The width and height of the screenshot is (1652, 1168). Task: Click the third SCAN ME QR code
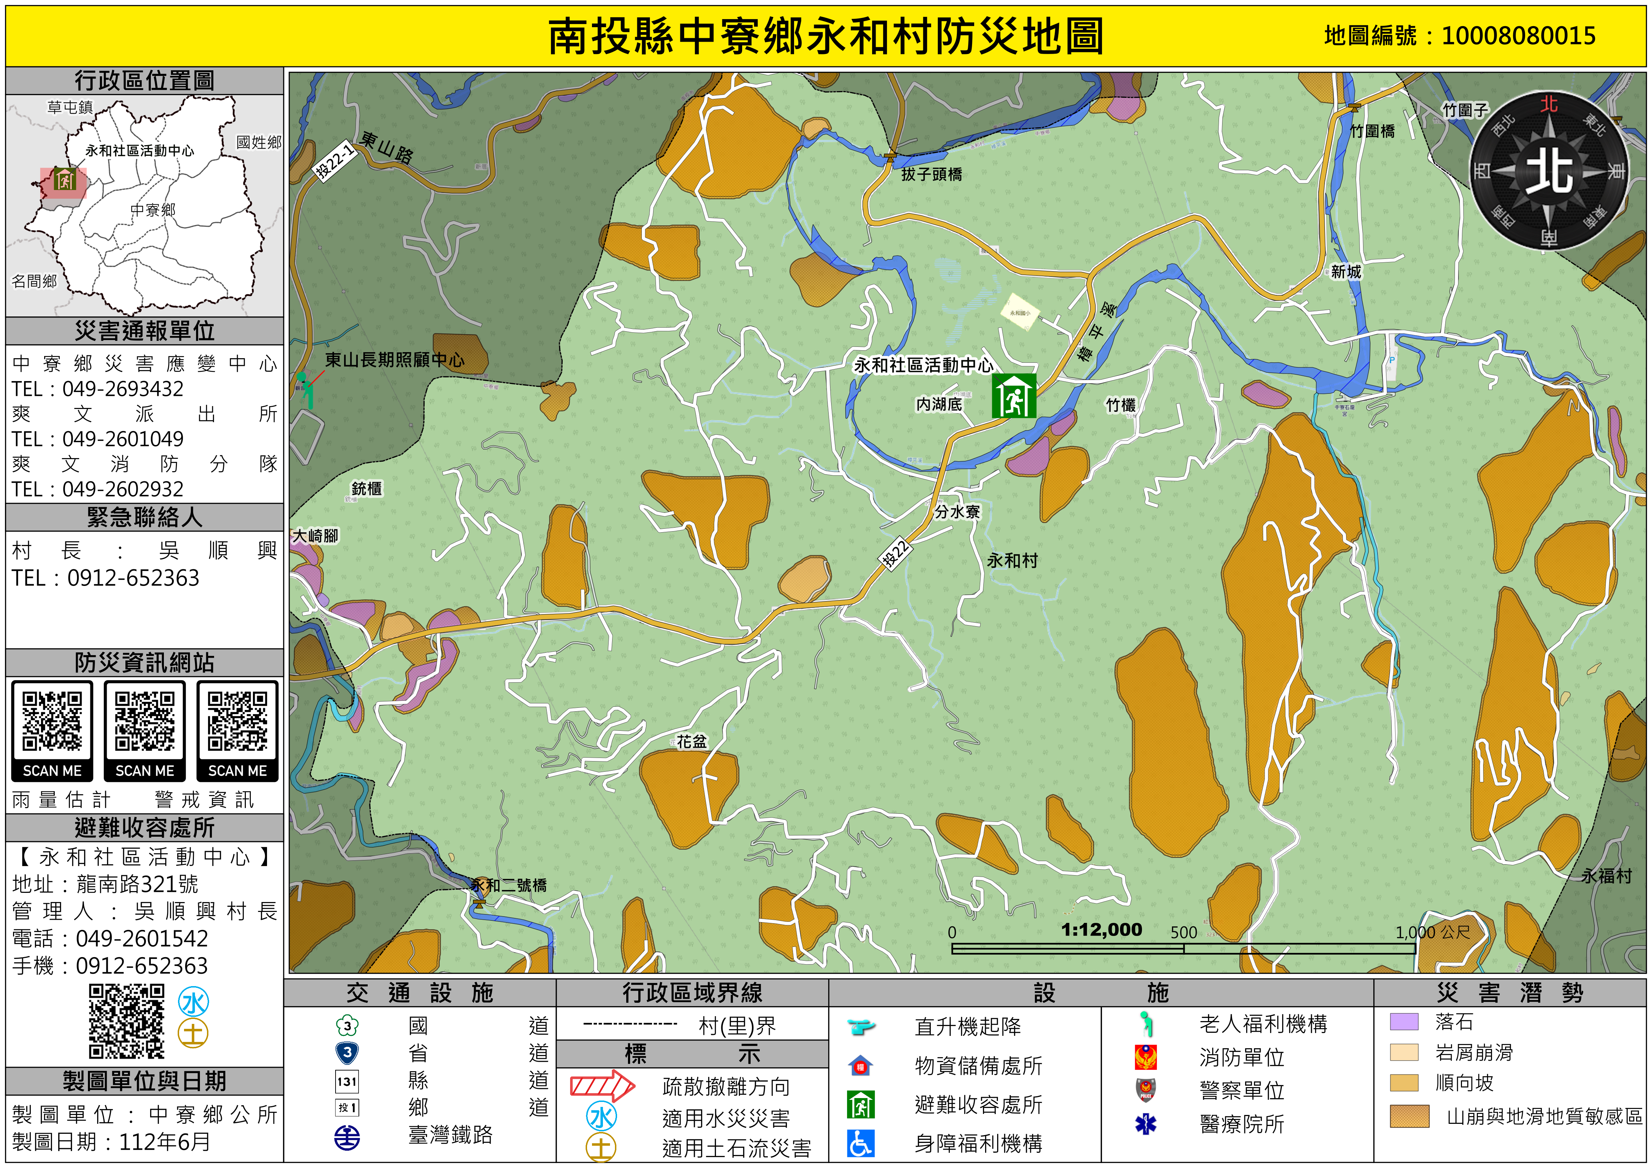point(237,722)
